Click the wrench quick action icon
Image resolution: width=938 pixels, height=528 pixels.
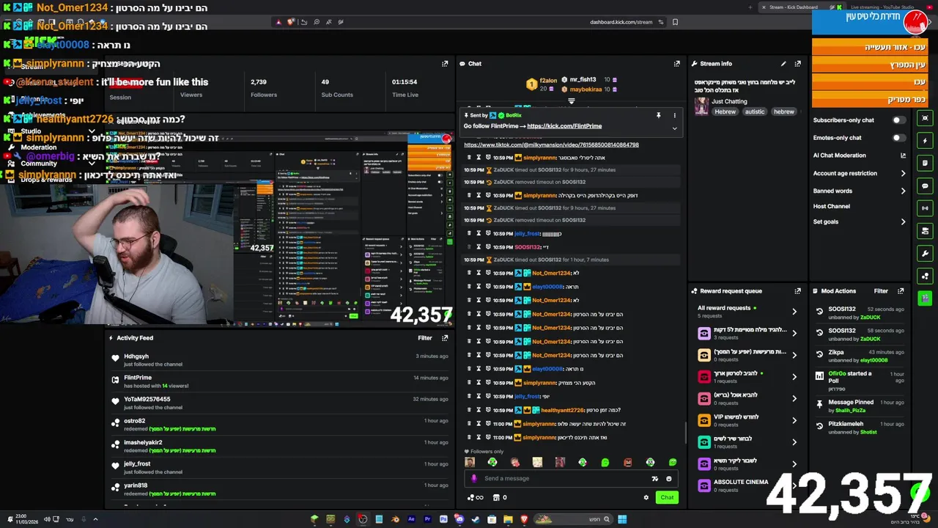pos(925,254)
